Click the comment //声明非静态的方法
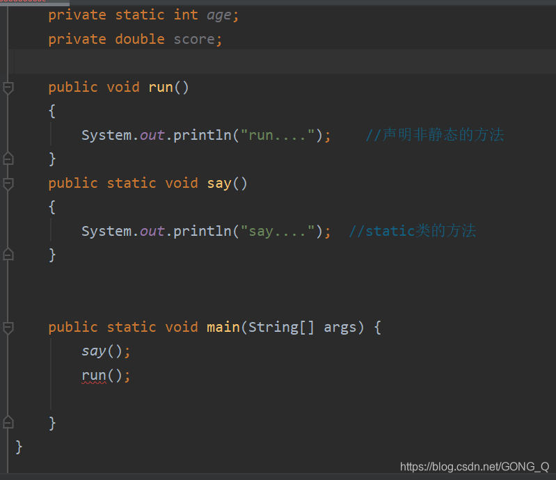556x480 pixels. 435,135
